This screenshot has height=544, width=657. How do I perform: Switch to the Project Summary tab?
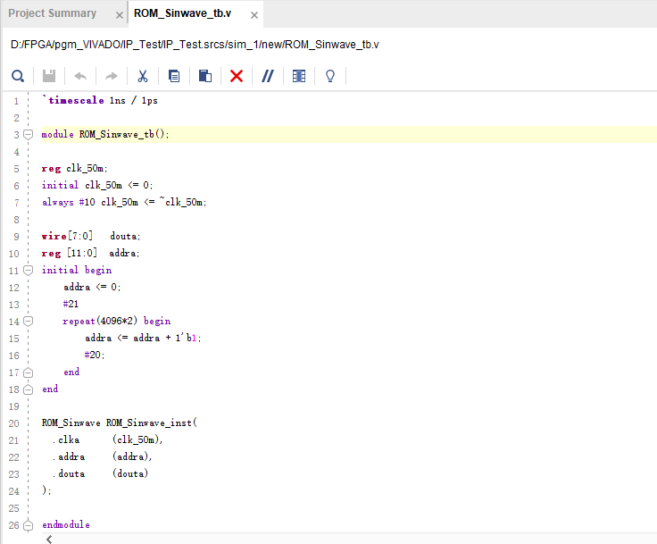(53, 13)
